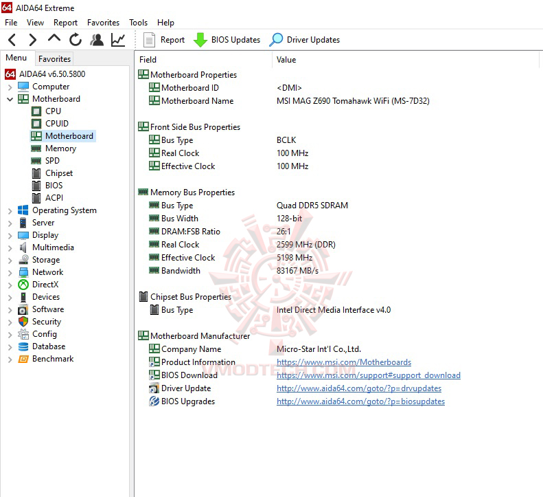Click the Benchmark icon in the tree

[23, 359]
